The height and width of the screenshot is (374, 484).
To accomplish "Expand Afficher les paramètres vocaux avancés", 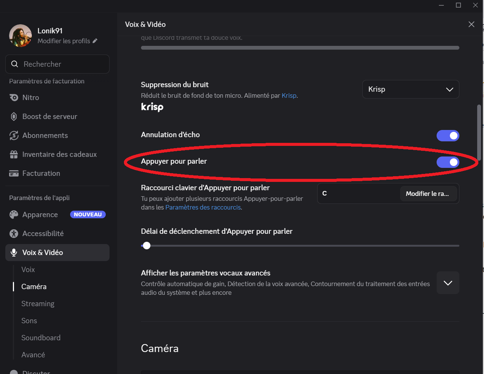I will pyautogui.click(x=448, y=283).
